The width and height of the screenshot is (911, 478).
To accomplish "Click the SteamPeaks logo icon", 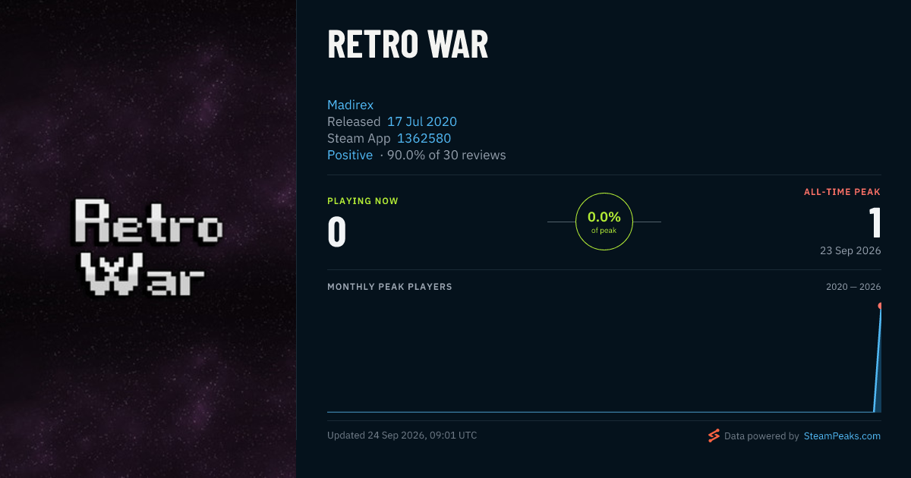I will pyautogui.click(x=714, y=436).
